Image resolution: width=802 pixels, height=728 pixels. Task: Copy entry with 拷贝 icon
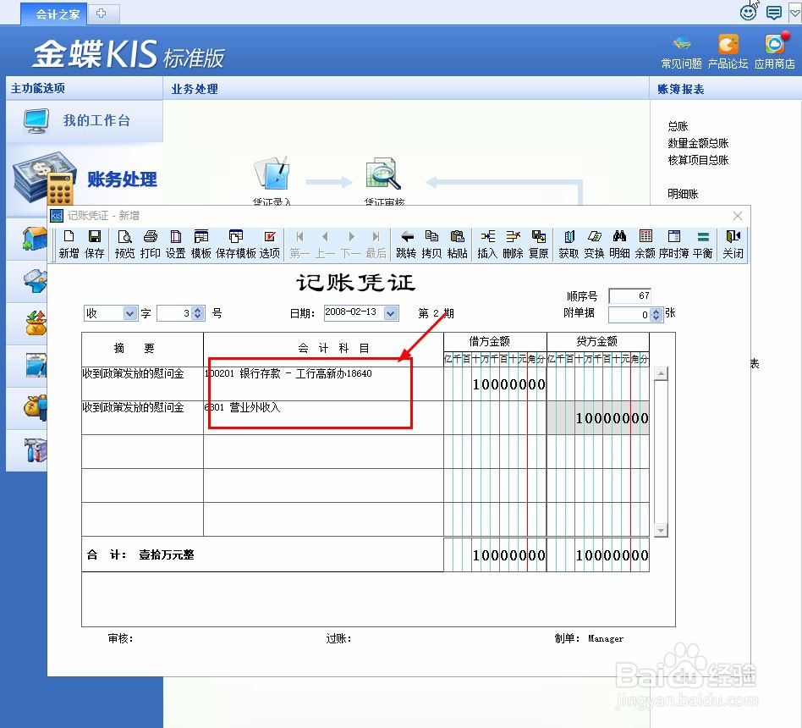click(431, 244)
